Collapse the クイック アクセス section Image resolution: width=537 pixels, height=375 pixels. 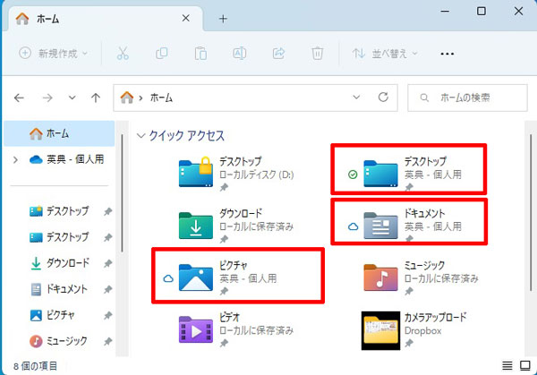(x=141, y=136)
